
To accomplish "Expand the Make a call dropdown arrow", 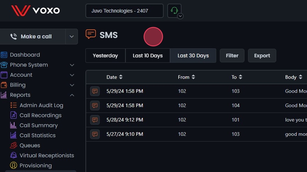I will [x=71, y=36].
